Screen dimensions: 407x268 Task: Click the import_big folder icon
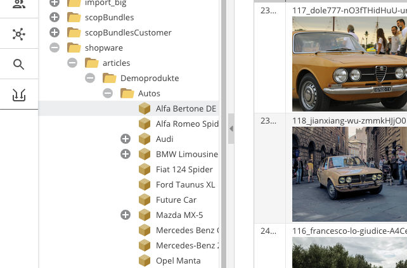pyautogui.click(x=74, y=3)
